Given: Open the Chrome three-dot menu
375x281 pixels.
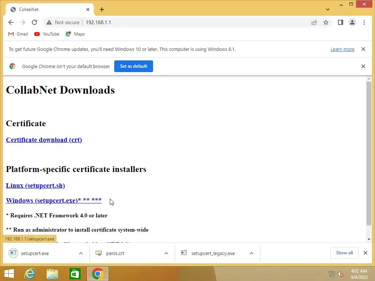Looking at the screenshot, I should [364, 22].
